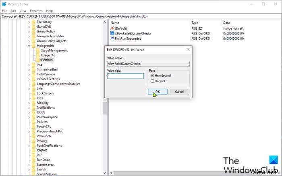Expand the FileHistory tree node
The image size is (282, 176).
(29, 22)
